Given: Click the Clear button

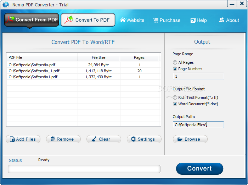Looking at the screenshot, I should (x=104, y=139).
